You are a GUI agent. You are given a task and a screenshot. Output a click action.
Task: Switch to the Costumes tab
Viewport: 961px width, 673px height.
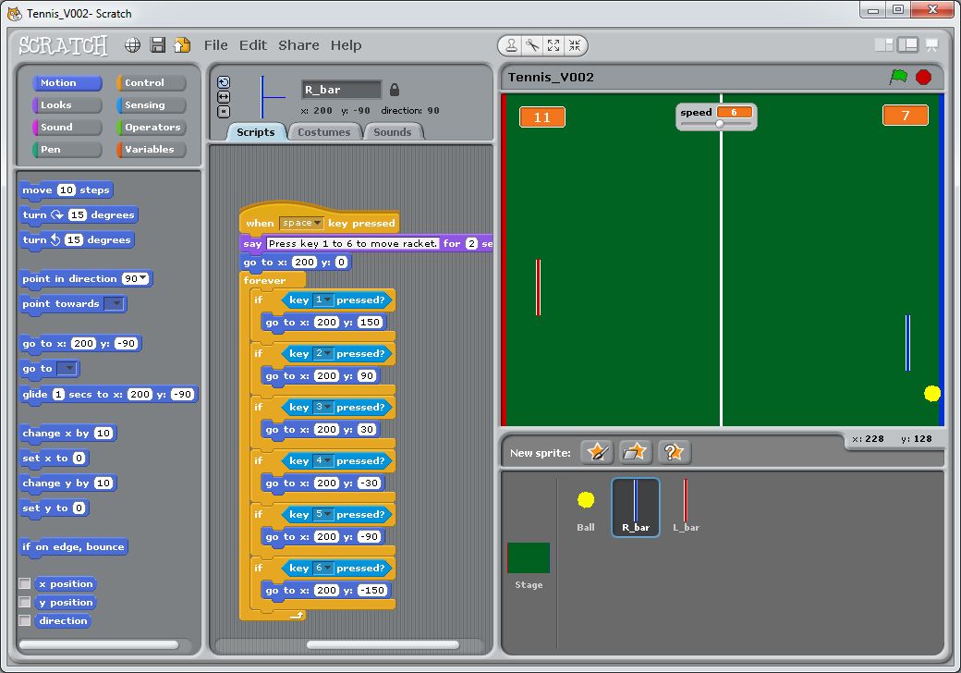323,132
